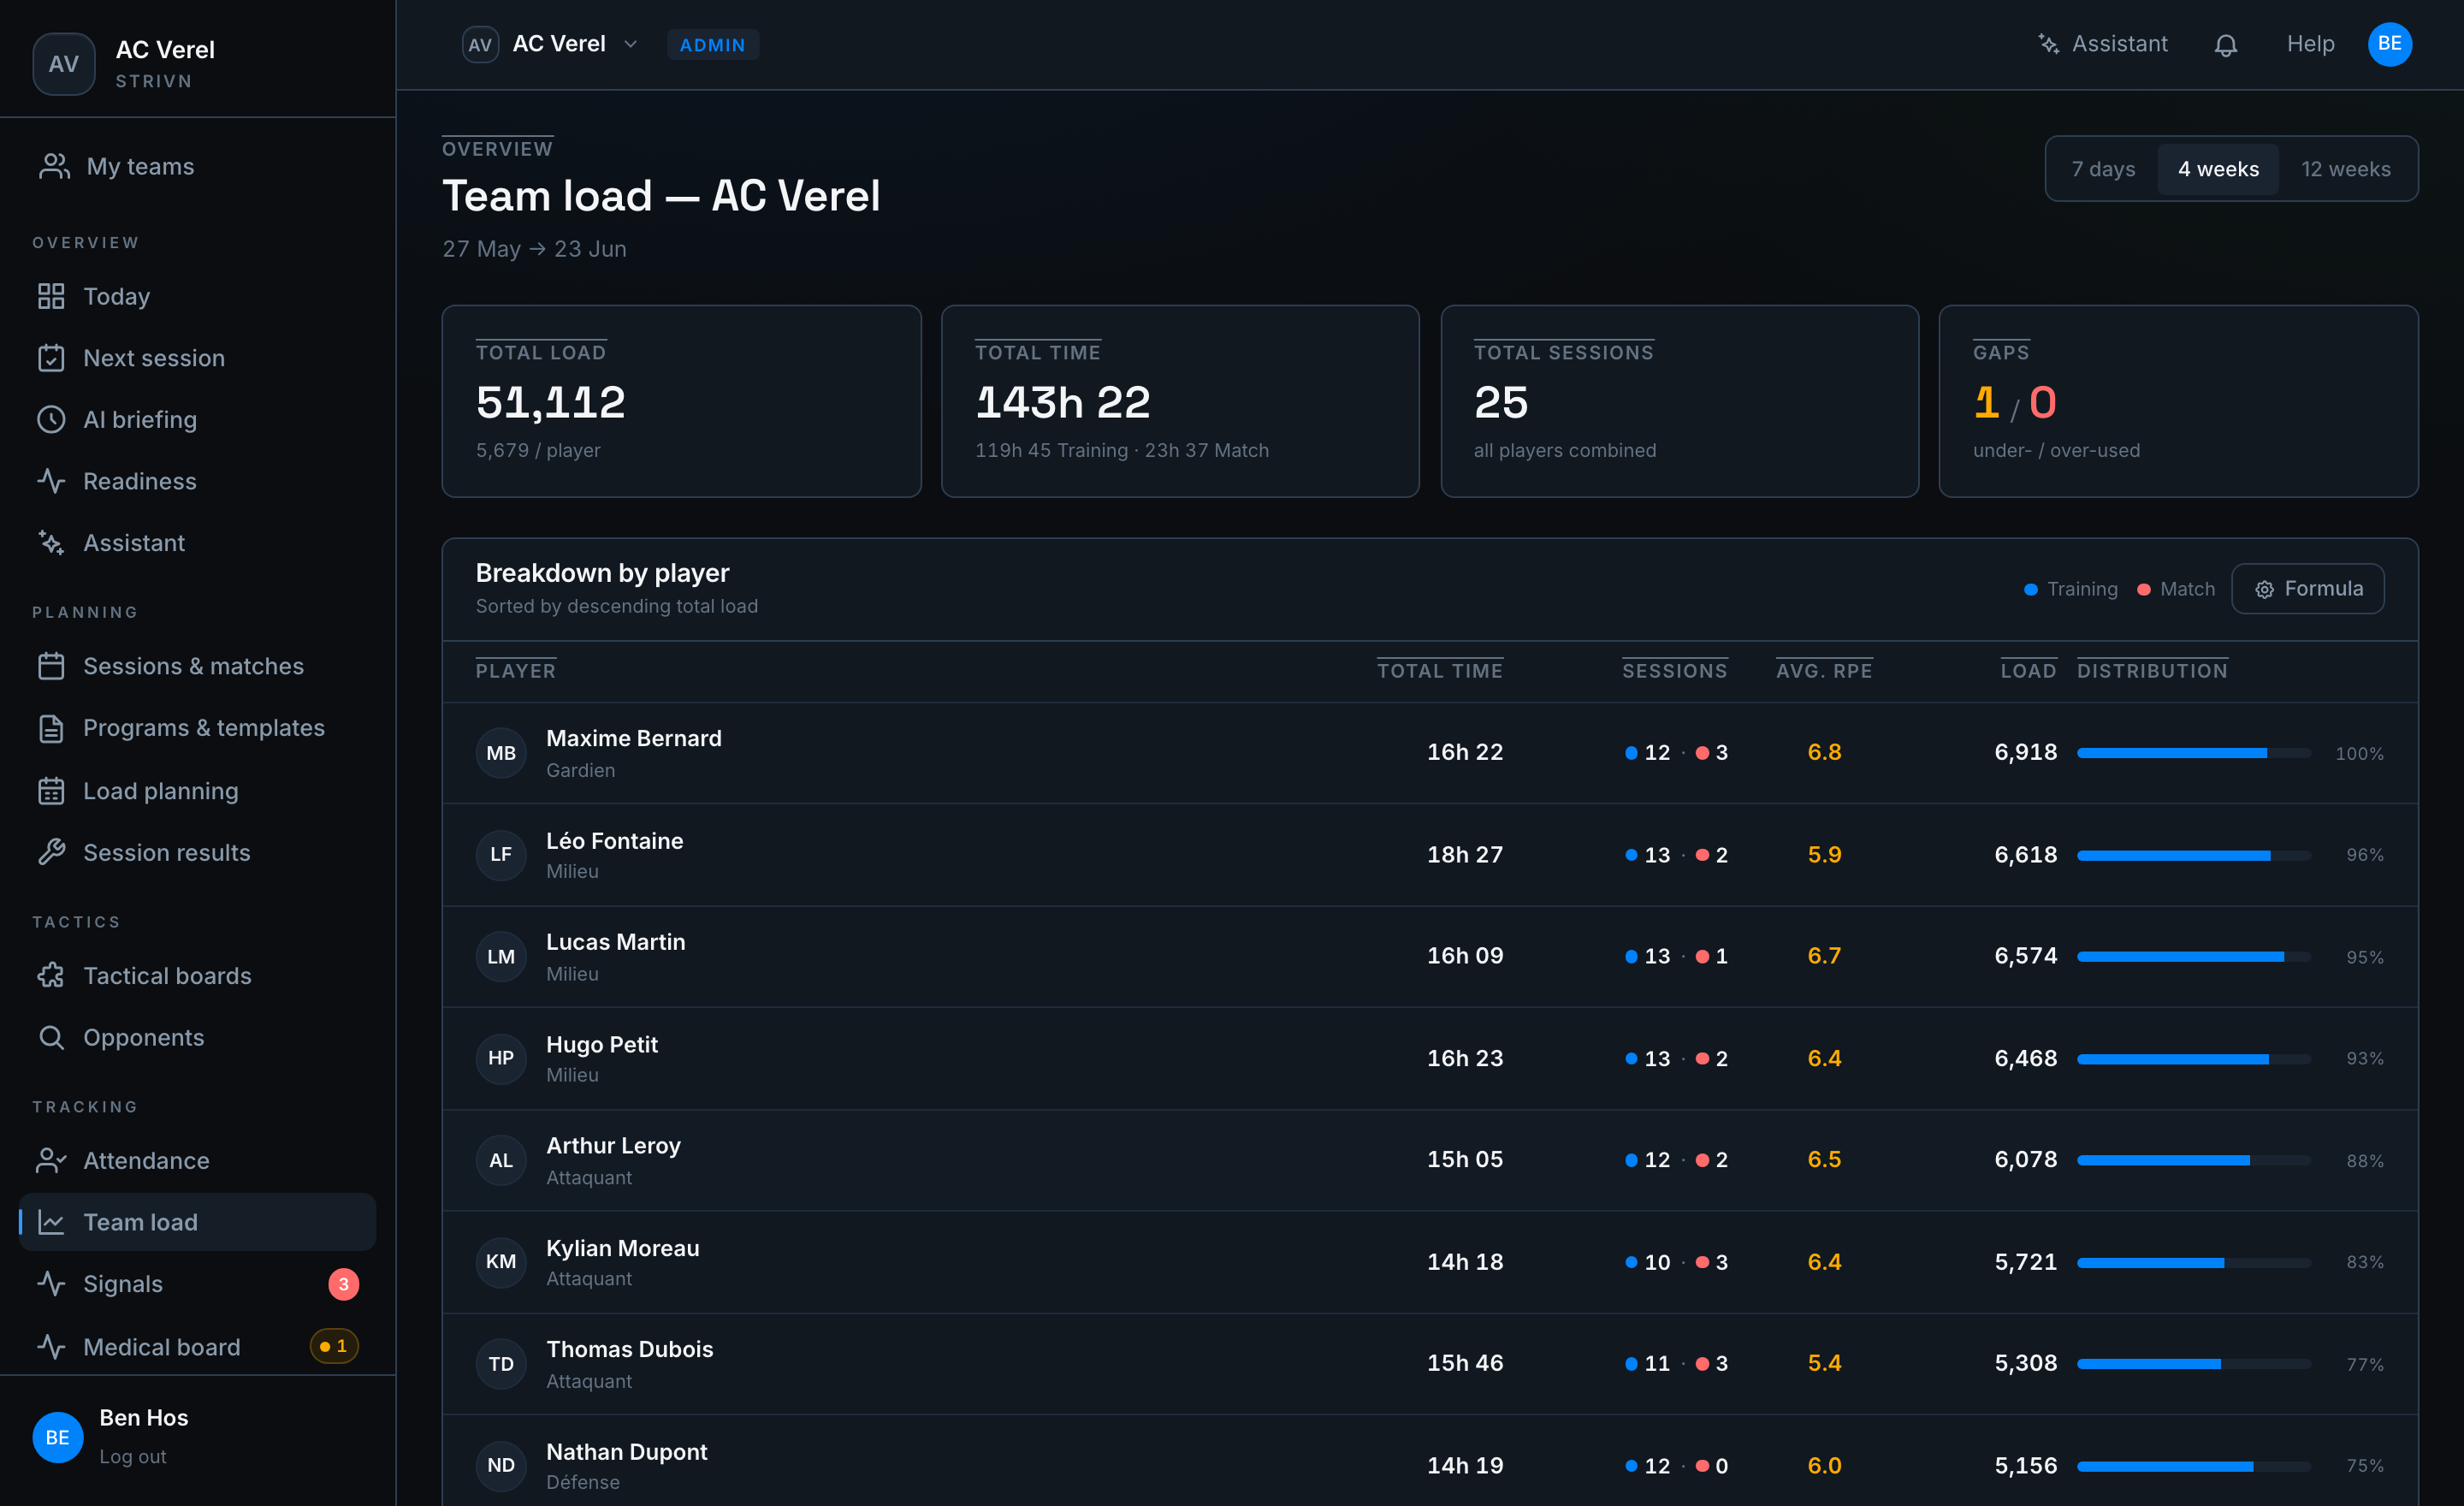Click the Attendance user-check icon

pyautogui.click(x=51, y=1160)
